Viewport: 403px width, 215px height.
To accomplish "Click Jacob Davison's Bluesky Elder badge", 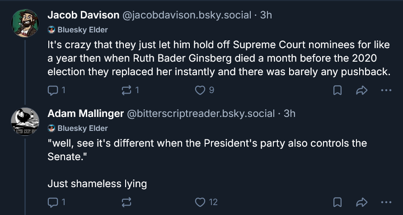I will [x=78, y=30].
